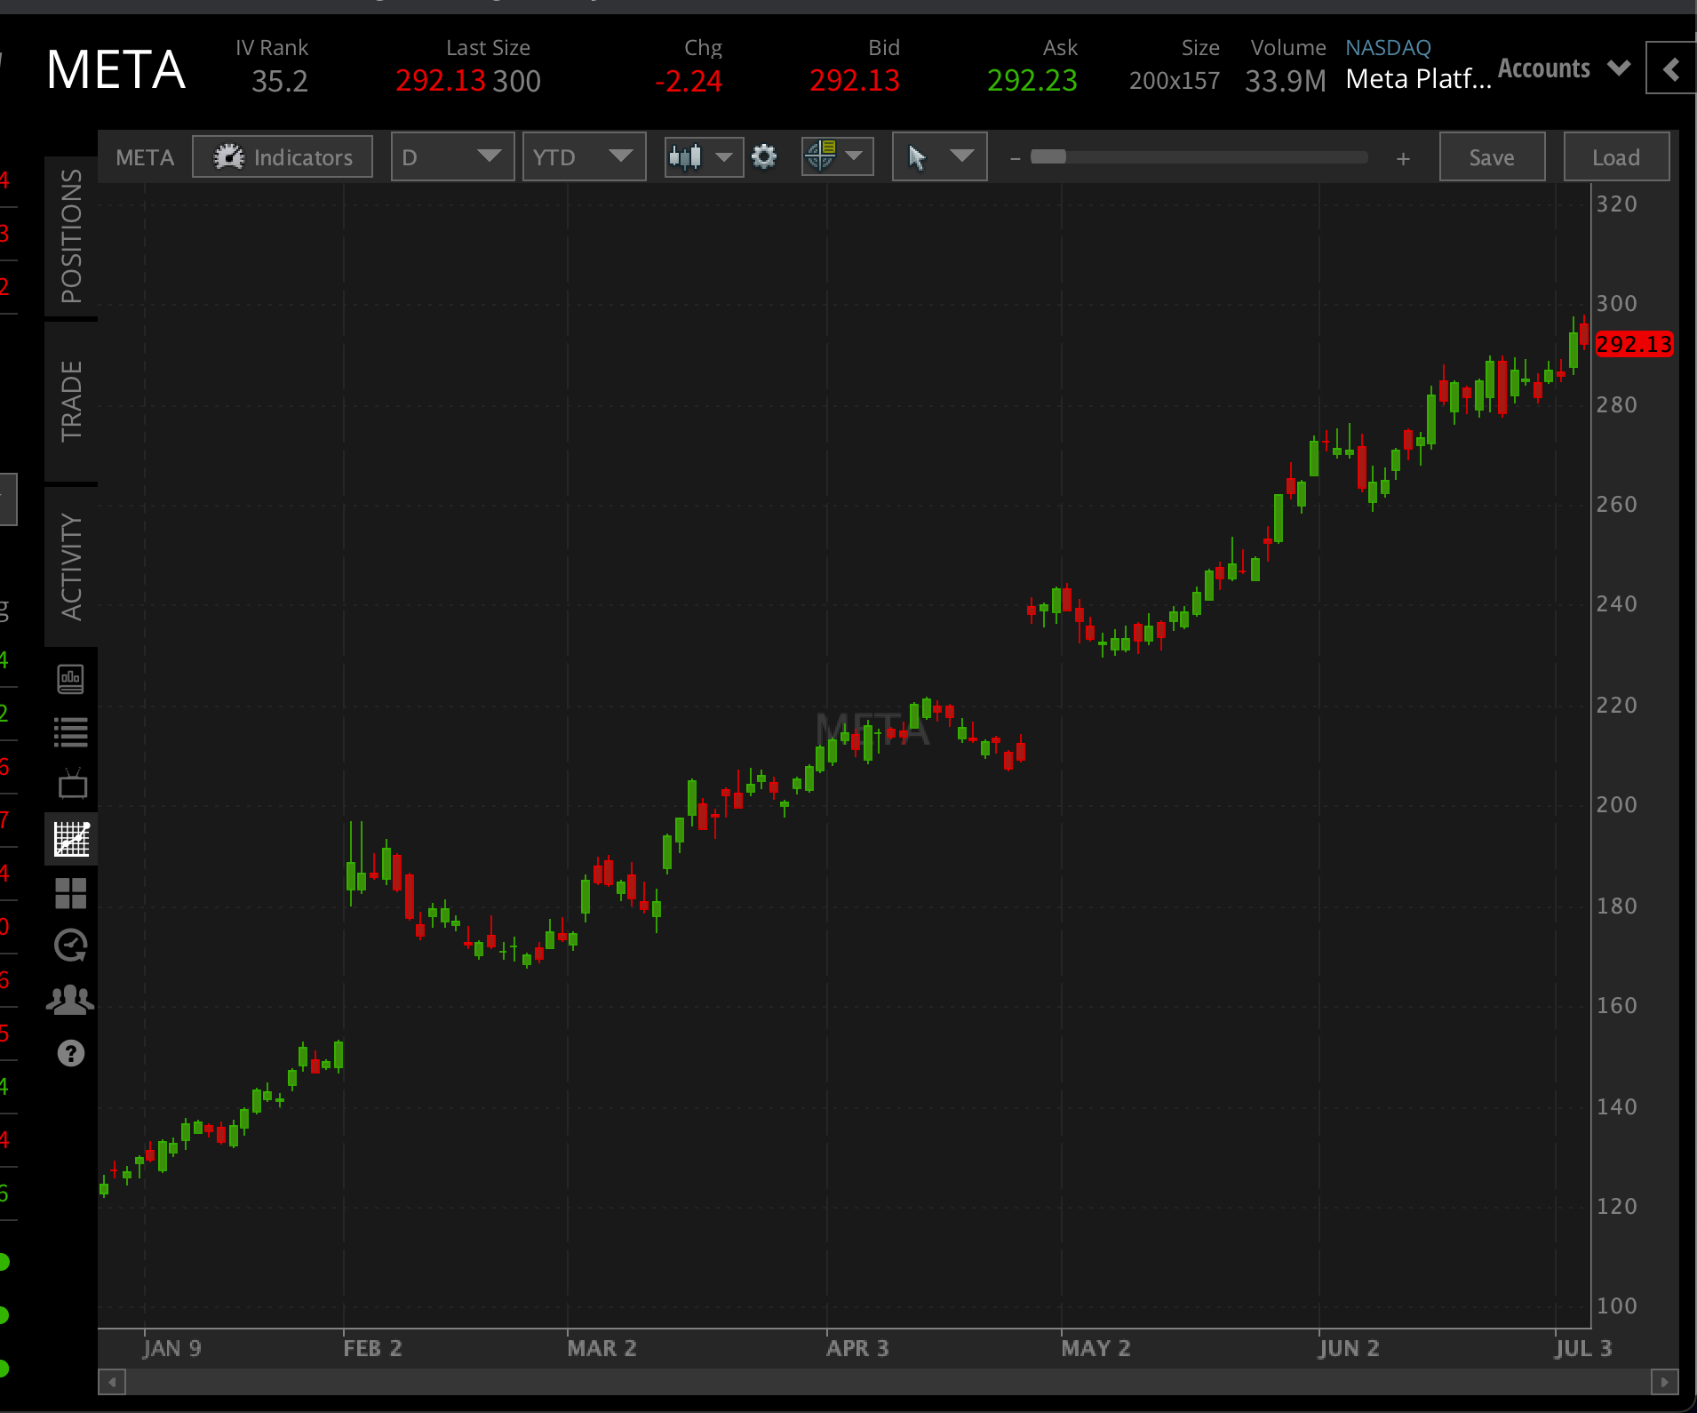Open the YTD range dropdown
The width and height of the screenshot is (1697, 1413).
coord(583,156)
